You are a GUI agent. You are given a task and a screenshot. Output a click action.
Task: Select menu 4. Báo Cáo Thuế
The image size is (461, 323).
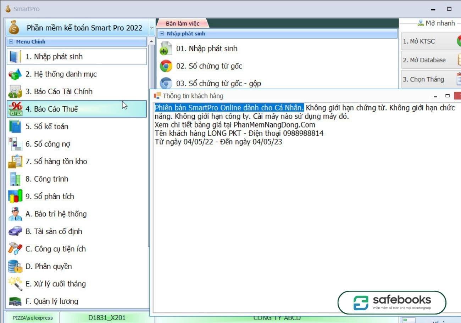pos(77,109)
